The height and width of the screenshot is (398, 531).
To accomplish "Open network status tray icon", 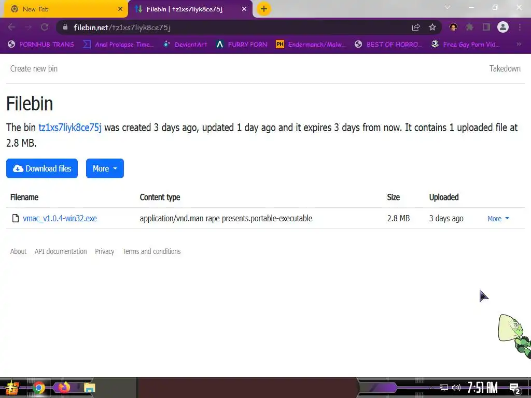I will 444,388.
